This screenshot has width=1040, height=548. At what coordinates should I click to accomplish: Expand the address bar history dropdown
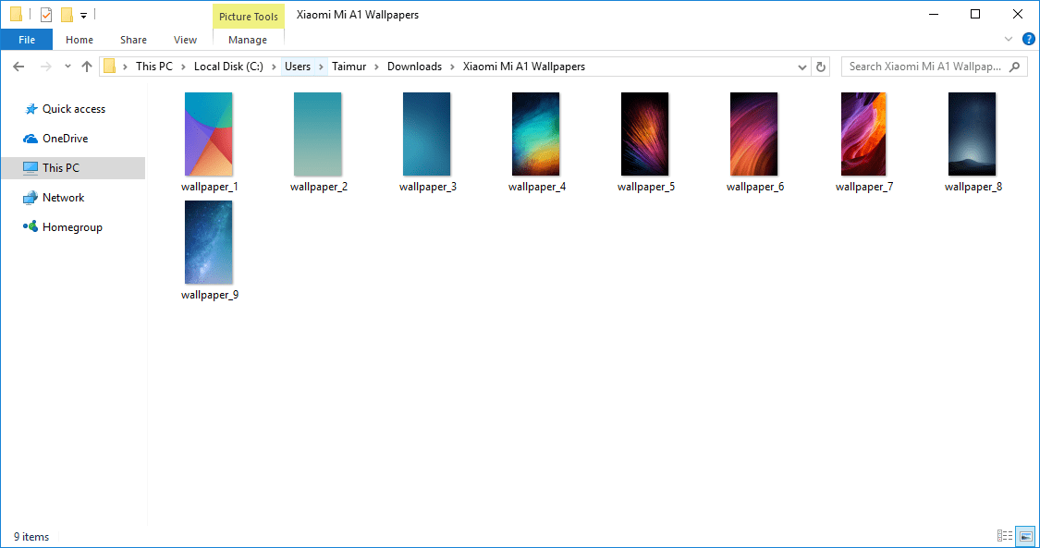(x=801, y=67)
